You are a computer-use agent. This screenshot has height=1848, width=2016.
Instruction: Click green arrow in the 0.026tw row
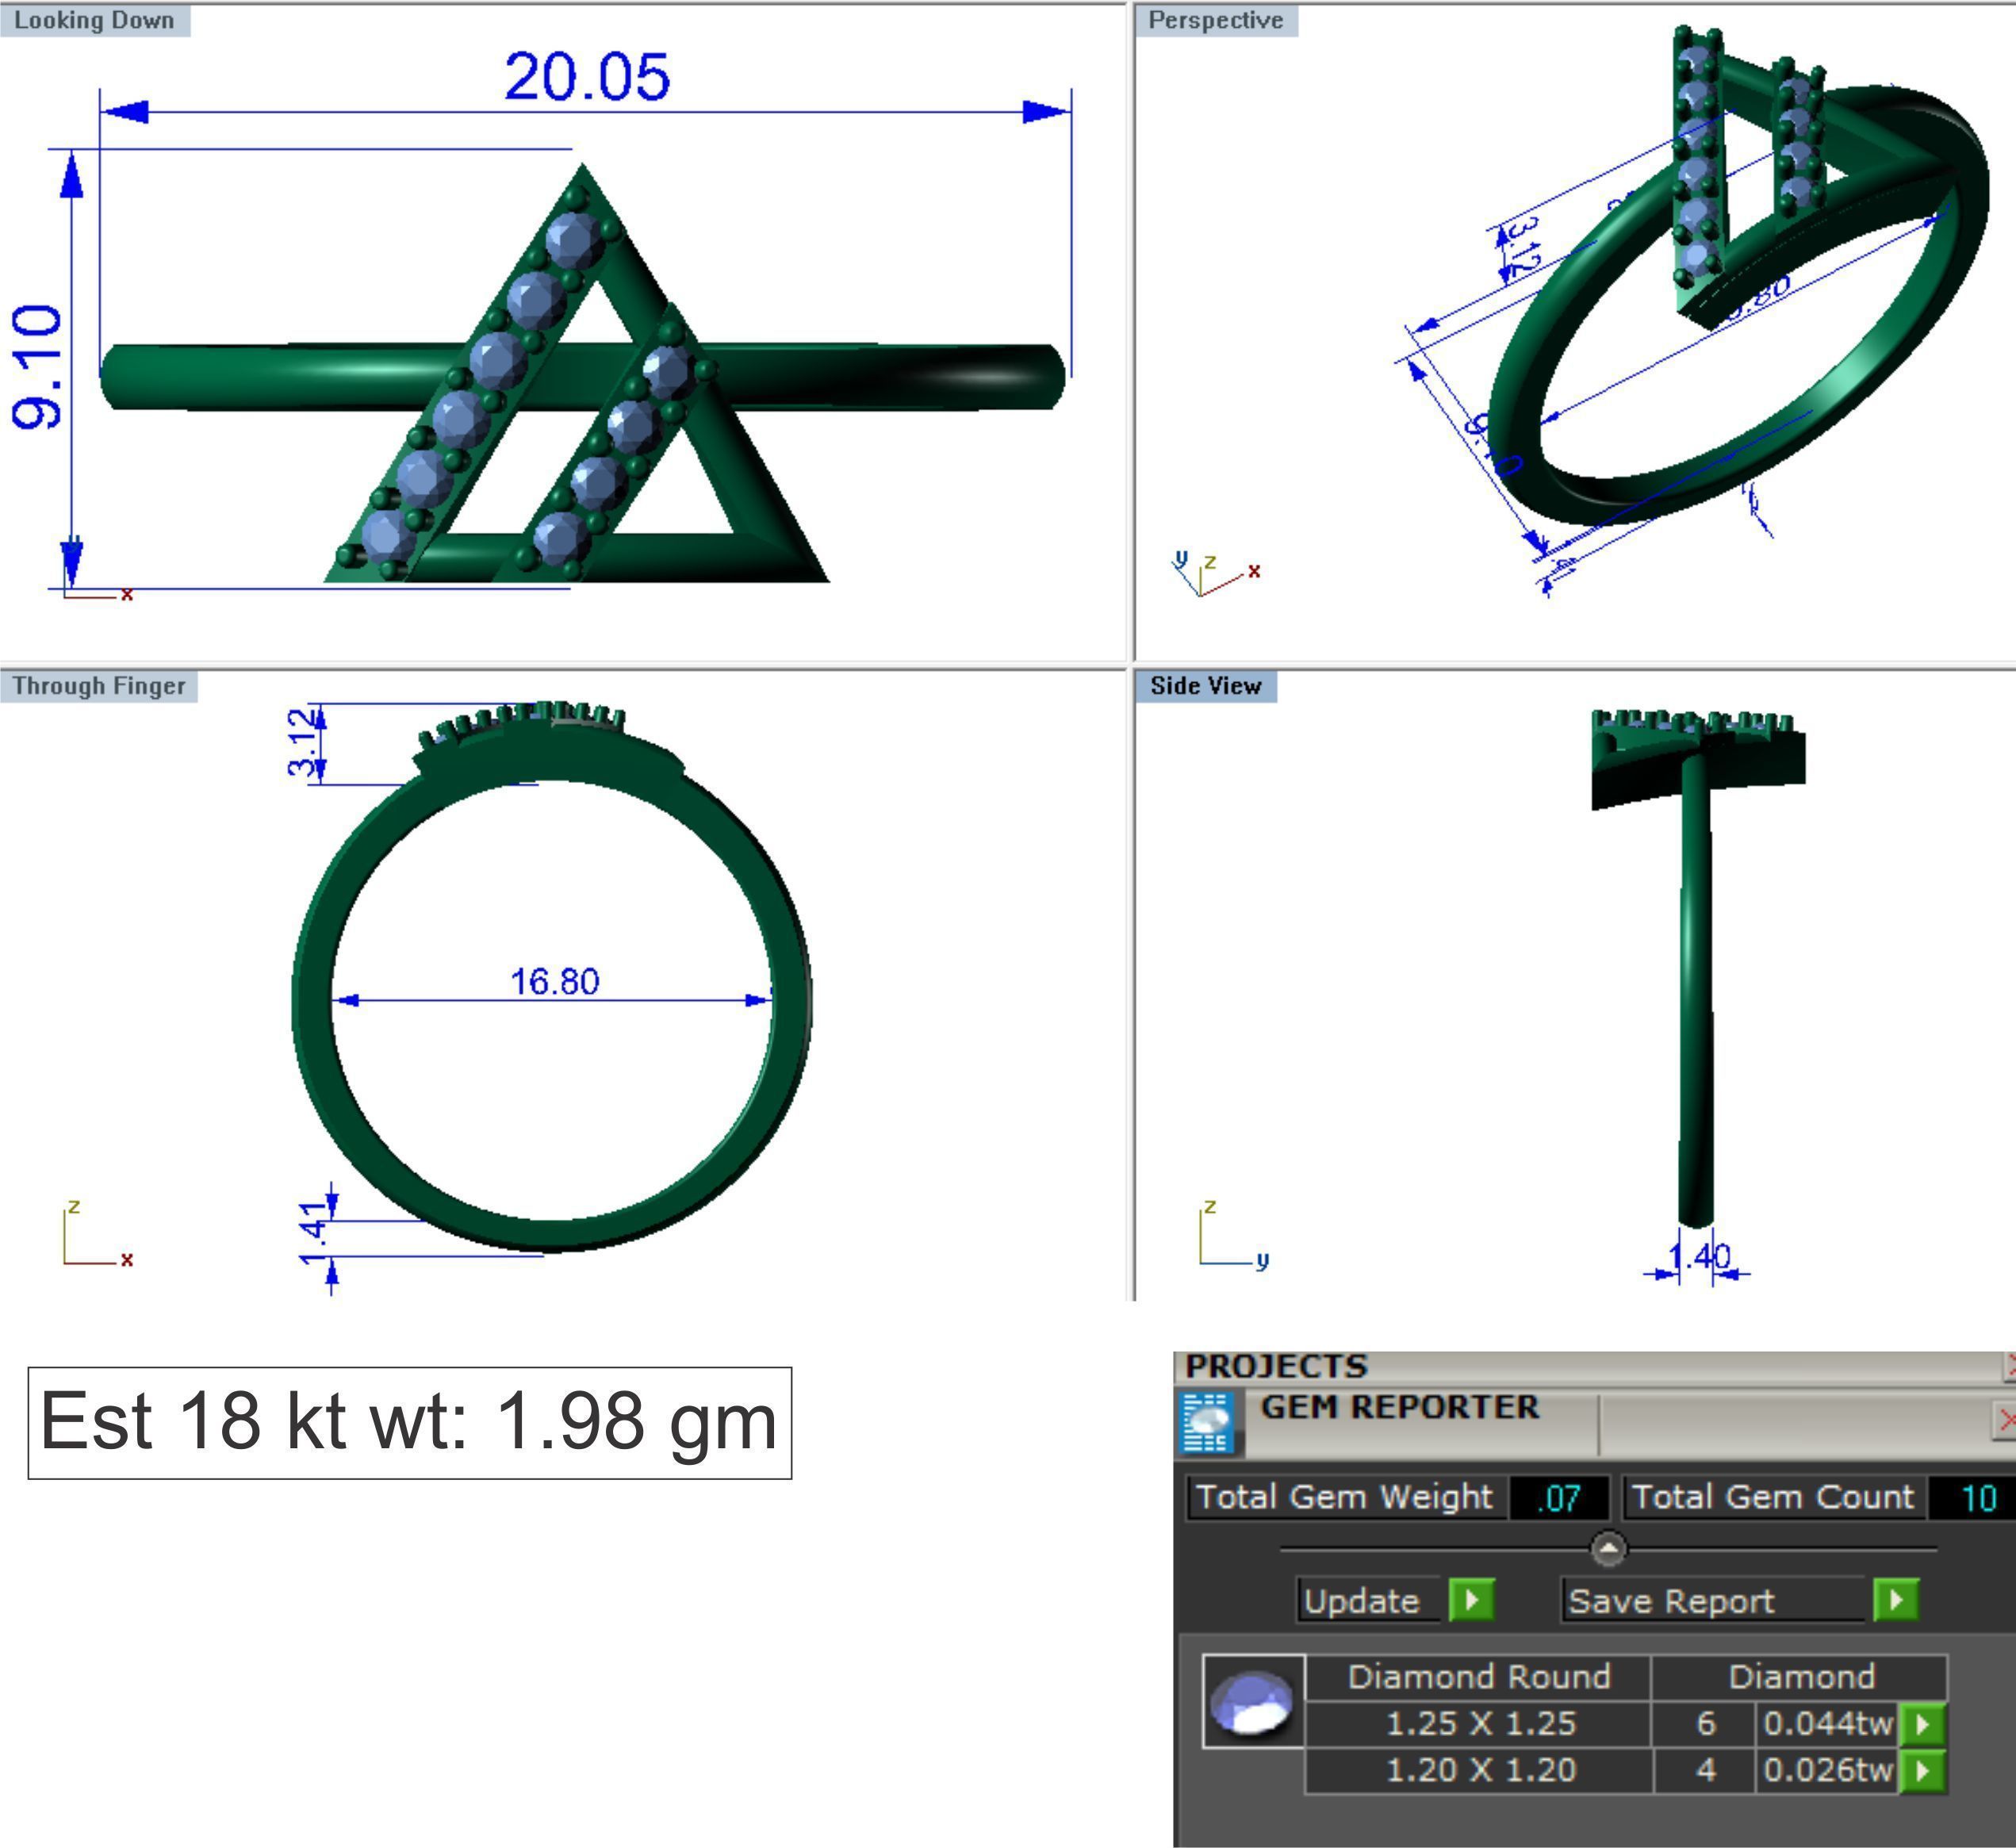tap(1922, 1771)
